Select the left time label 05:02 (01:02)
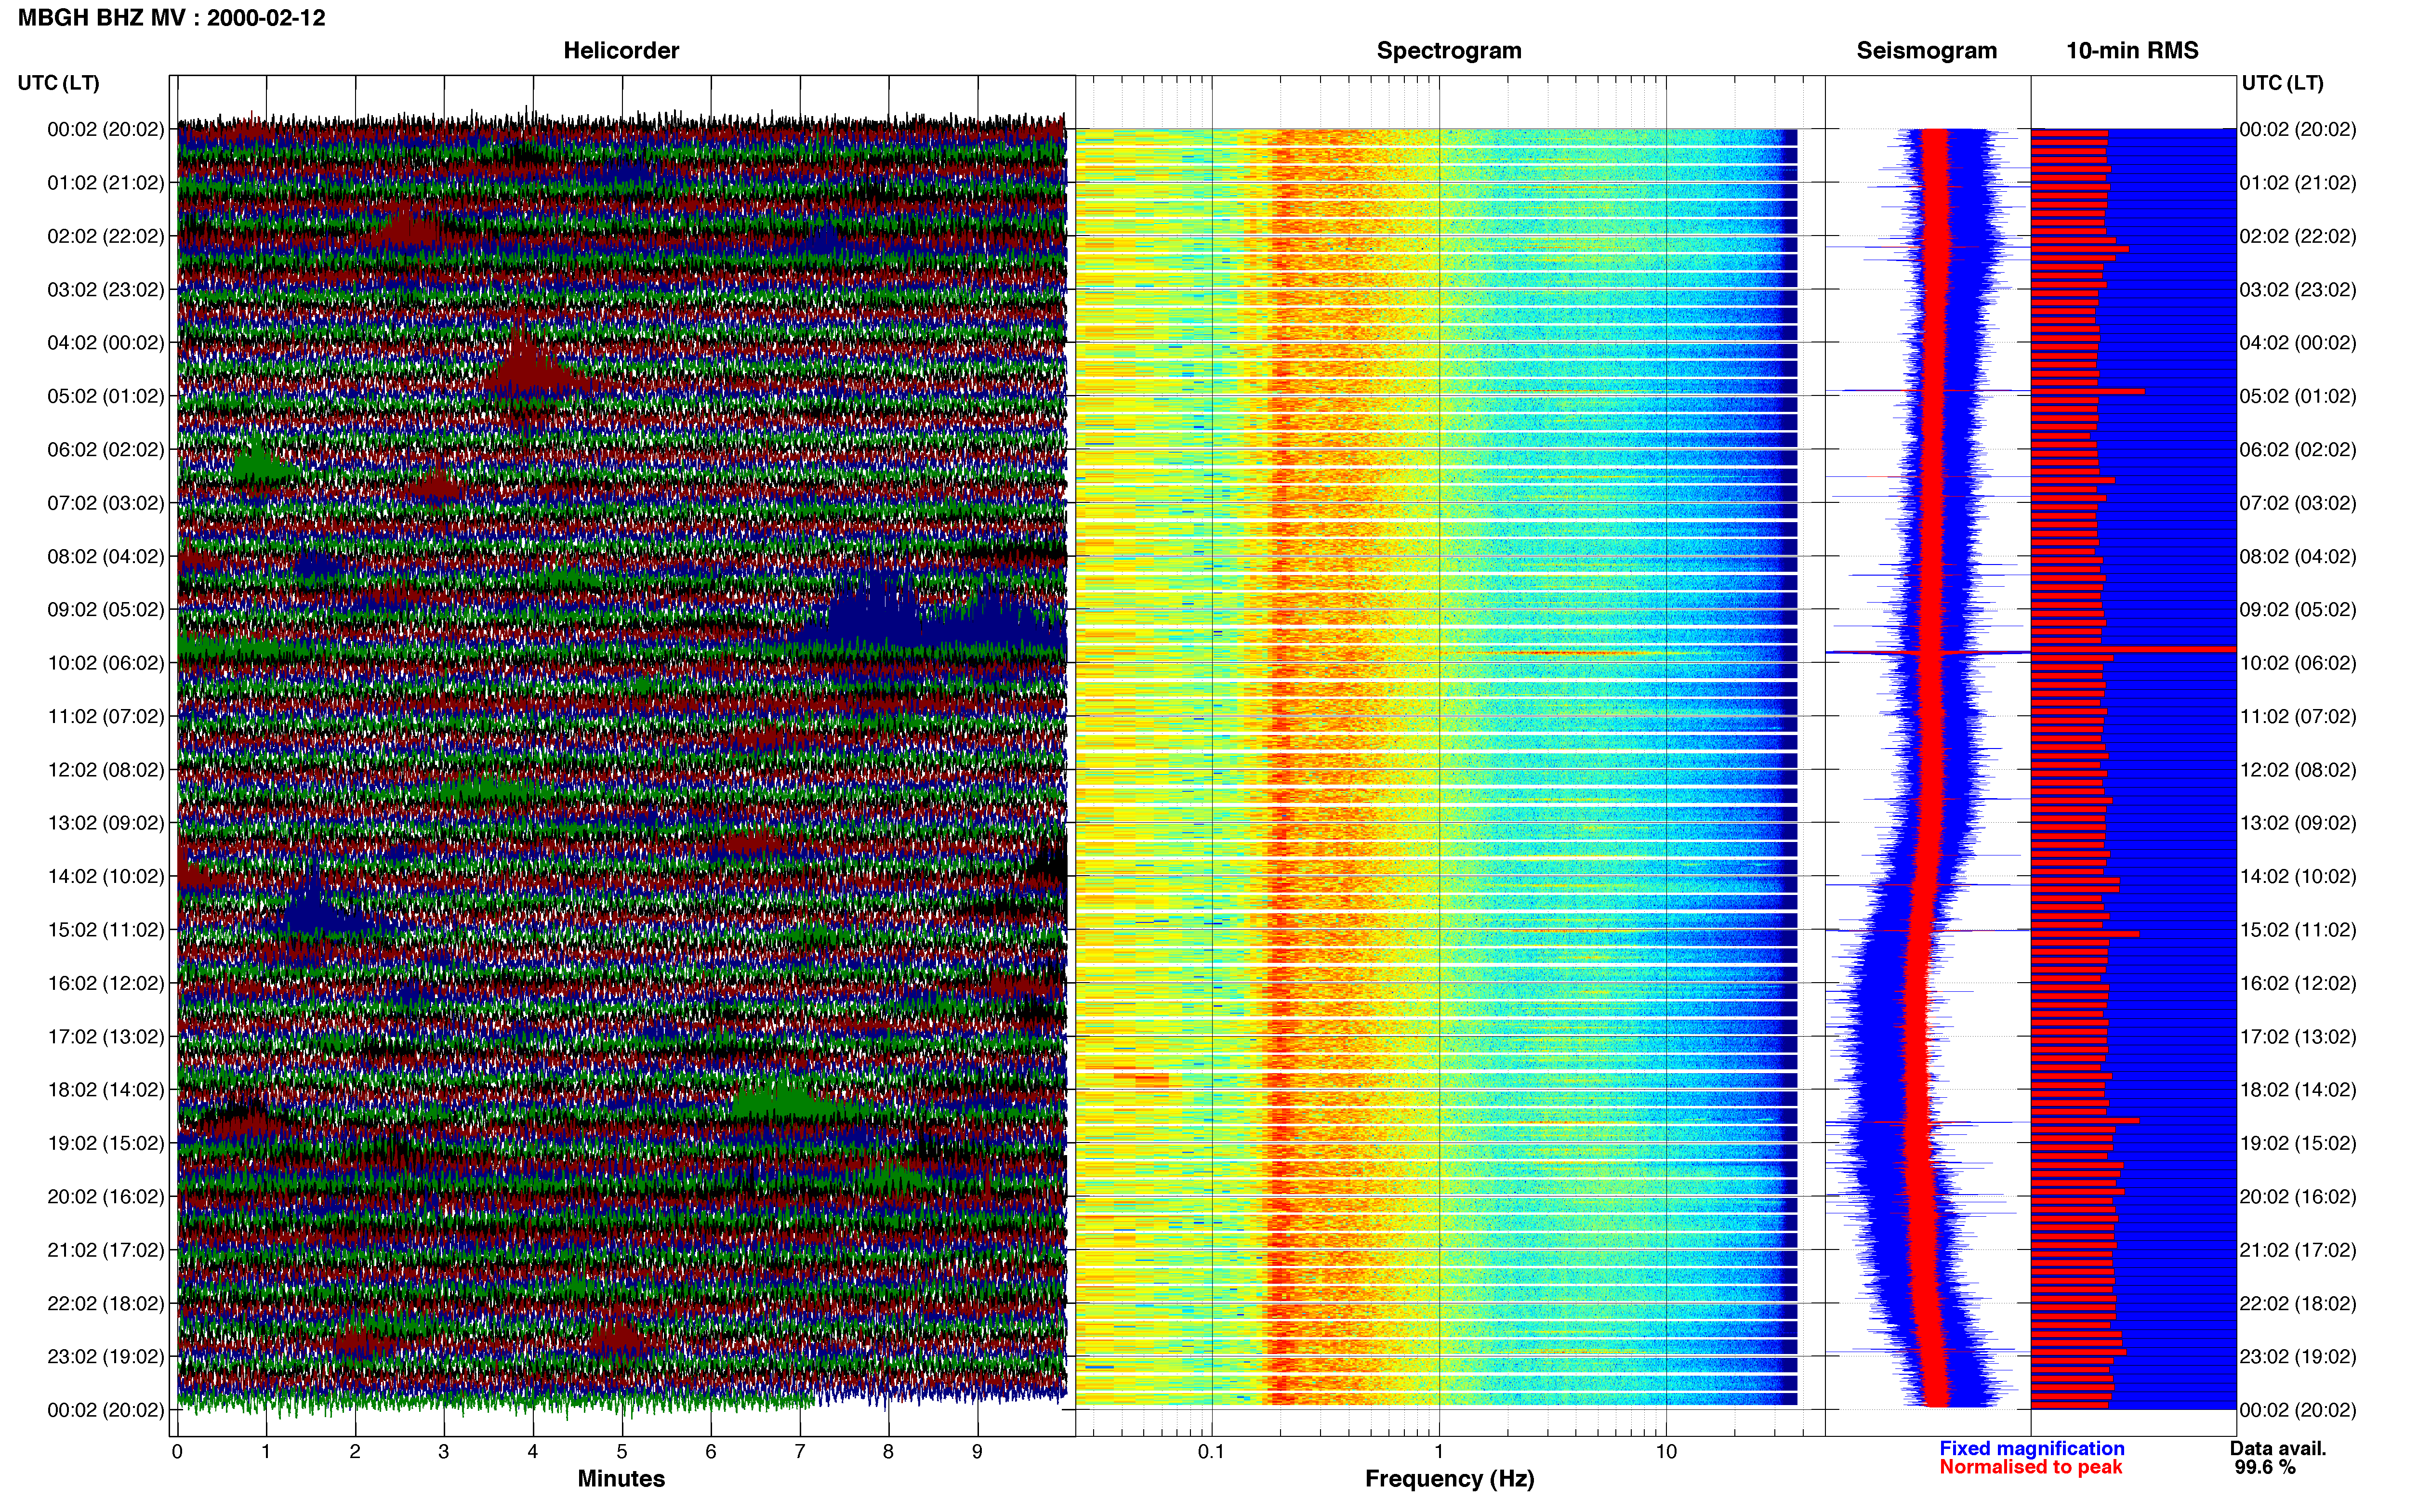This screenshot has height=1512, width=2418. click(106, 396)
